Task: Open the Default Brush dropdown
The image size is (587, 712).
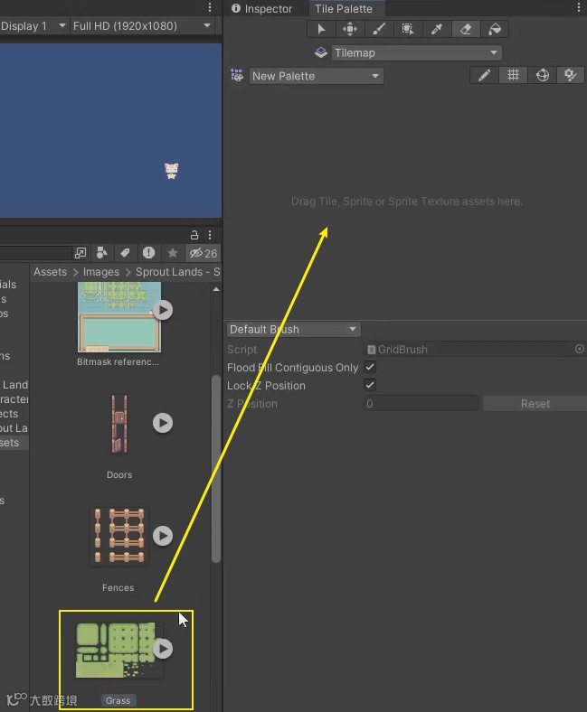Action: 294,329
